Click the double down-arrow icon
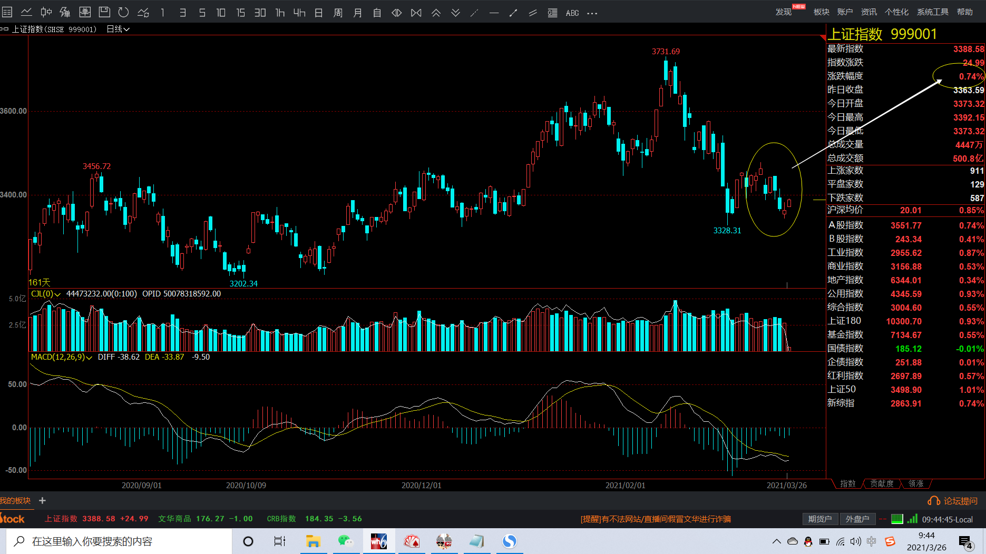The height and width of the screenshot is (554, 986). click(455, 12)
